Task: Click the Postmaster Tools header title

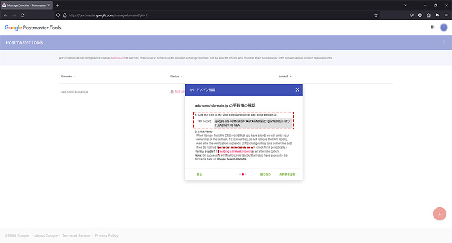Action: (x=24, y=42)
